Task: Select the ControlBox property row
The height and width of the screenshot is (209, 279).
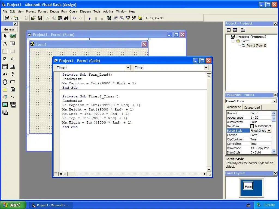Action: [249, 144]
